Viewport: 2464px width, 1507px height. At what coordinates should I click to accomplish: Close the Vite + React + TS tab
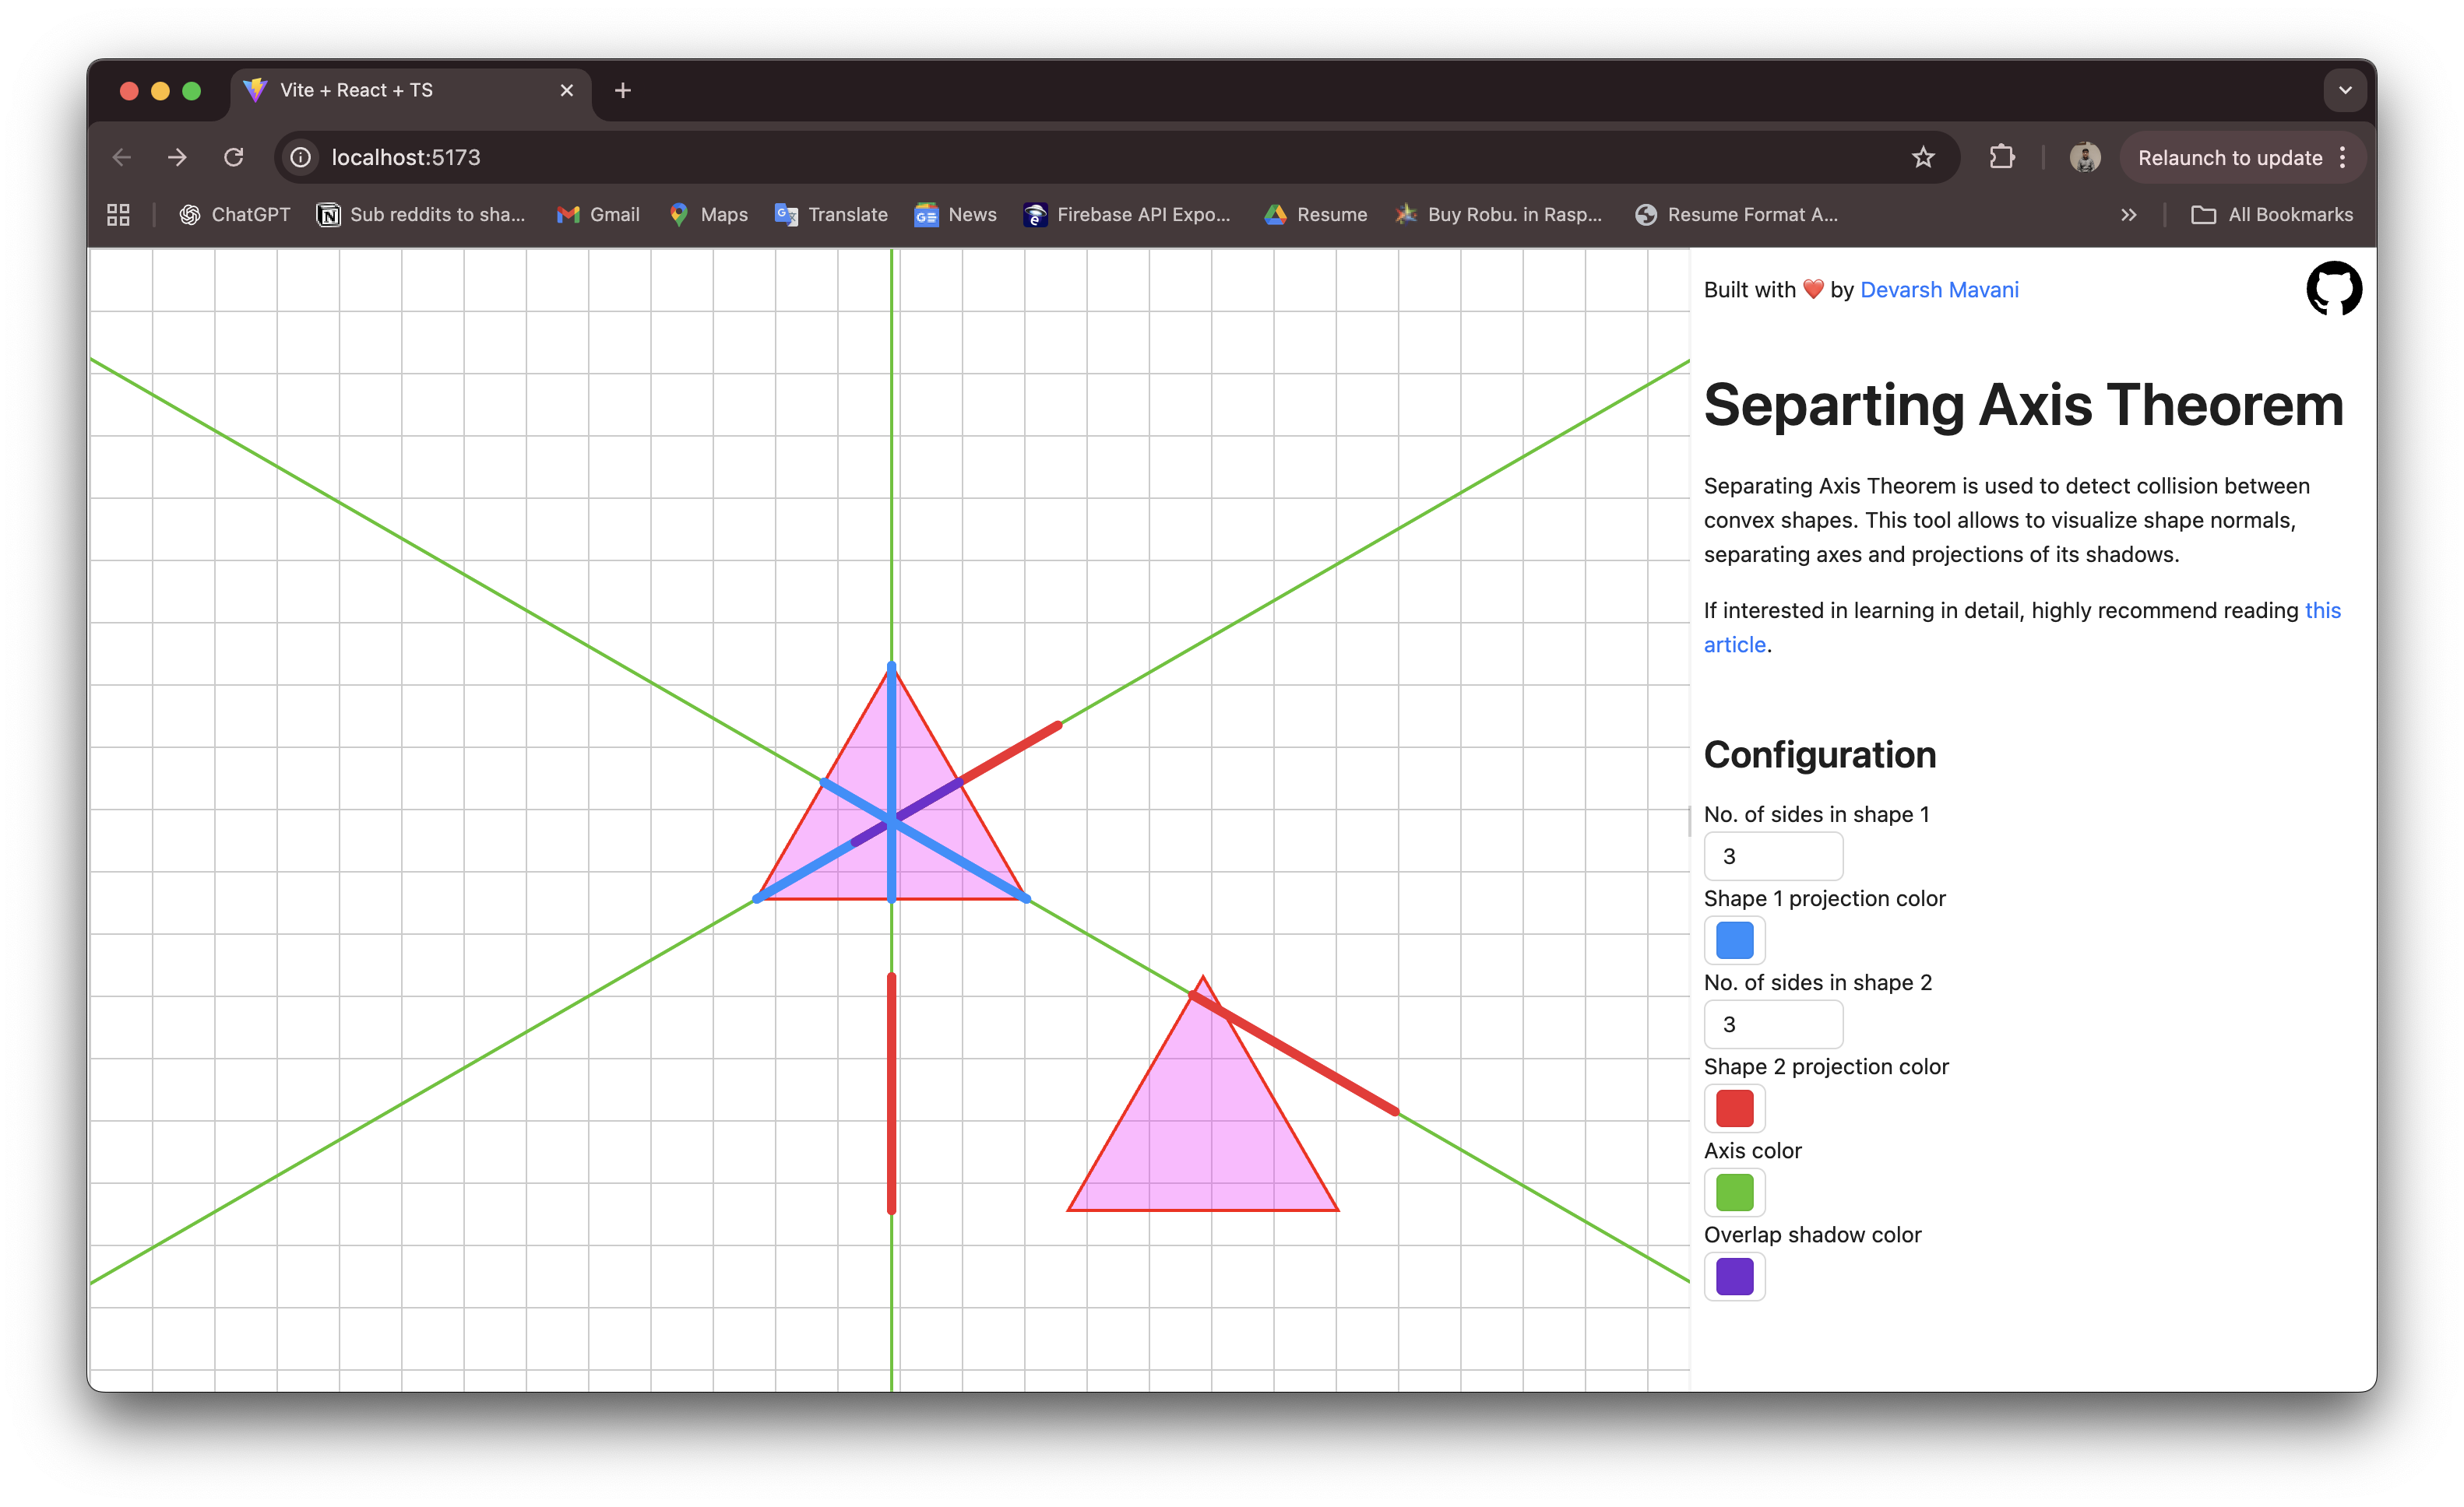[567, 90]
